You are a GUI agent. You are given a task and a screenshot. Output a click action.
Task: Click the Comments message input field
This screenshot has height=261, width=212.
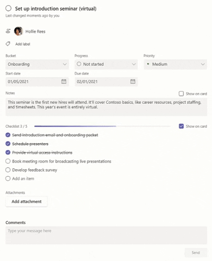(x=106, y=235)
